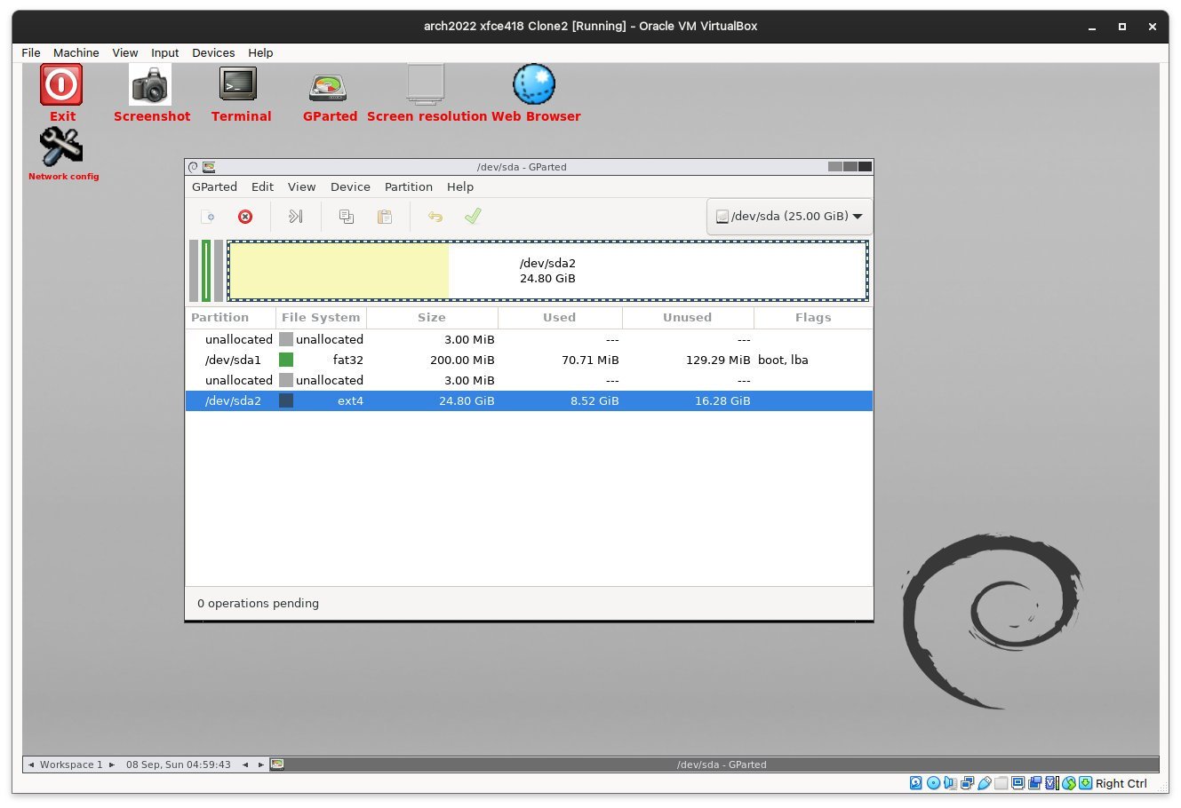
Task: Open the VirtualBox Devices menu
Action: (213, 52)
